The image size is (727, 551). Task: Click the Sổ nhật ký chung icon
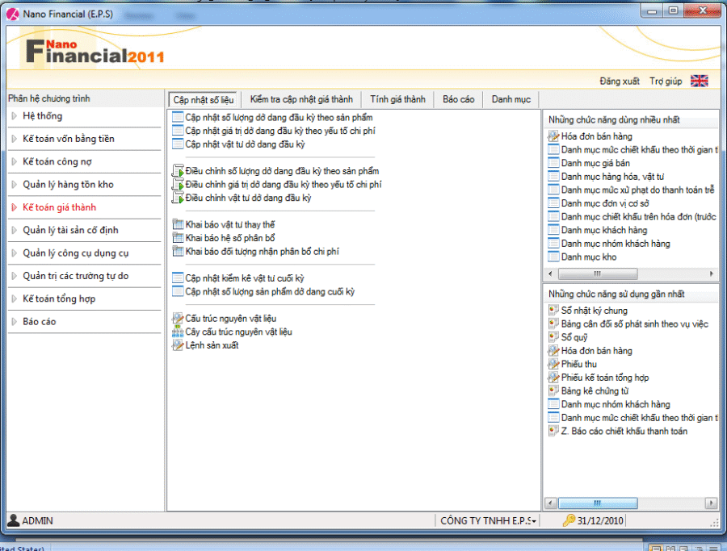[x=553, y=311]
